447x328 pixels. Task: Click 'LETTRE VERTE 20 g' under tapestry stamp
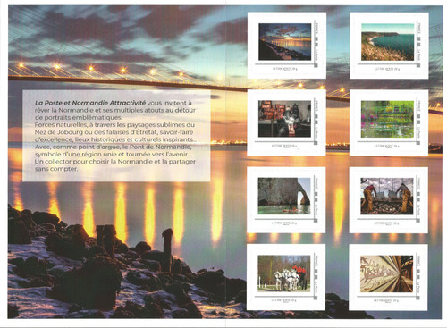[x=386, y=300]
